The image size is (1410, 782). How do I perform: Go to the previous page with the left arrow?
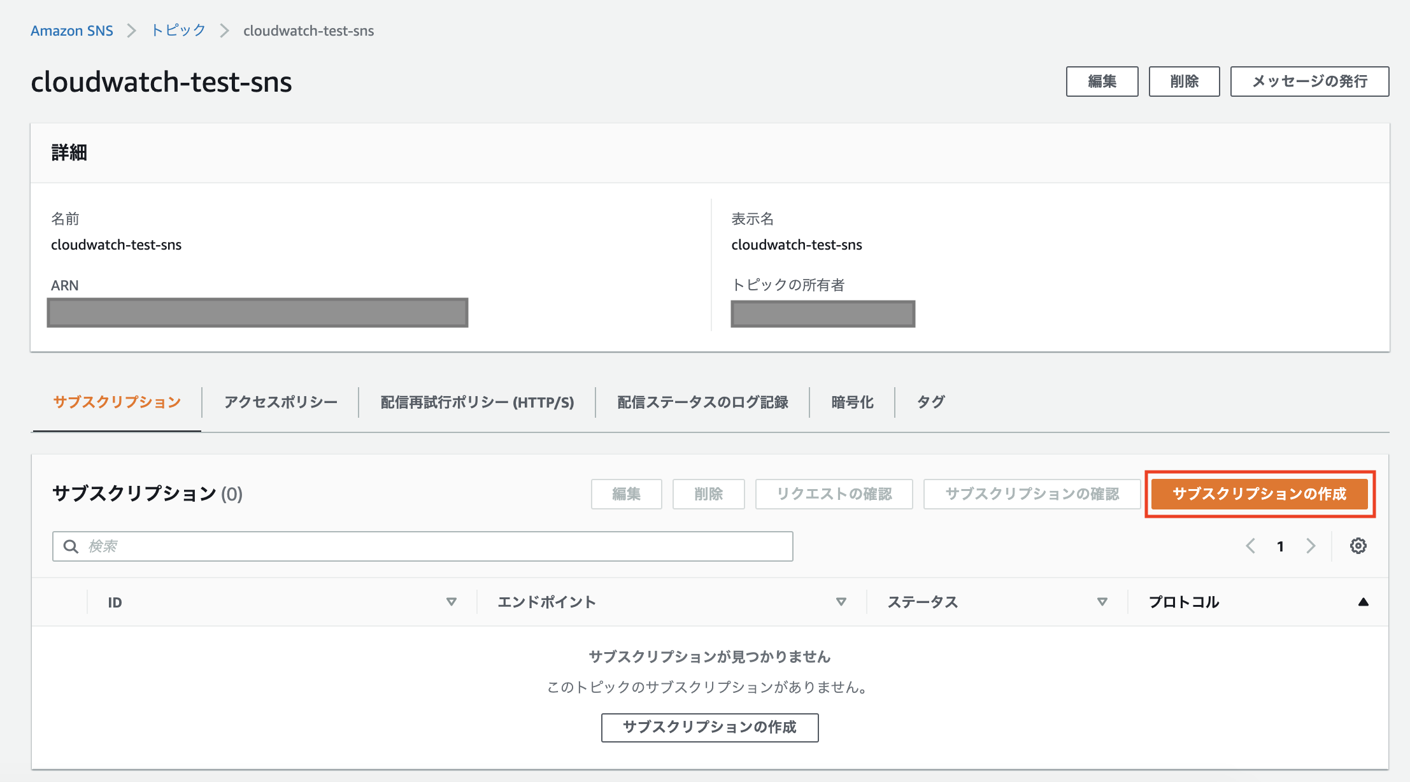coord(1251,546)
